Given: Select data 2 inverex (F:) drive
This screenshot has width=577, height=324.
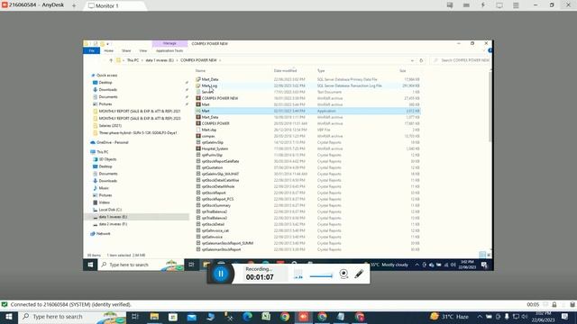Looking at the screenshot, I should (113, 224).
